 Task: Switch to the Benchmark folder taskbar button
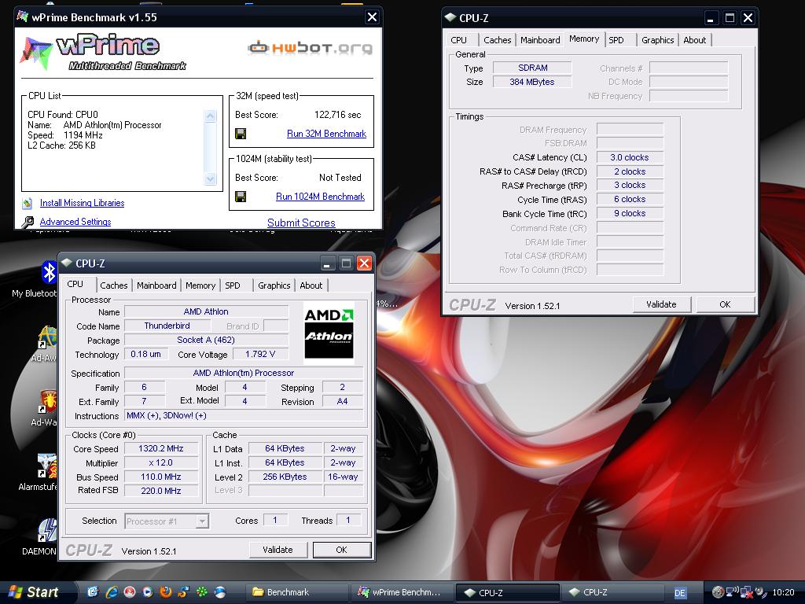[296, 592]
